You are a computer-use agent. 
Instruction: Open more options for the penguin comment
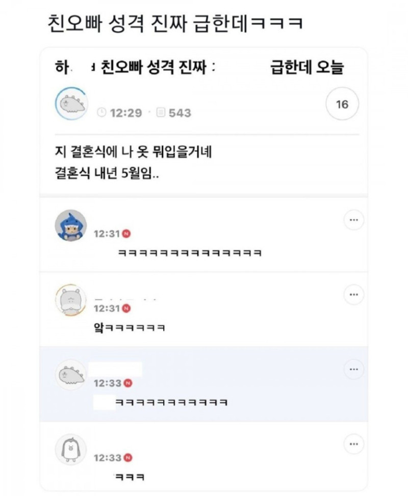tap(353, 444)
